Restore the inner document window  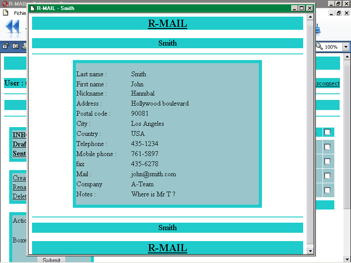point(338,13)
